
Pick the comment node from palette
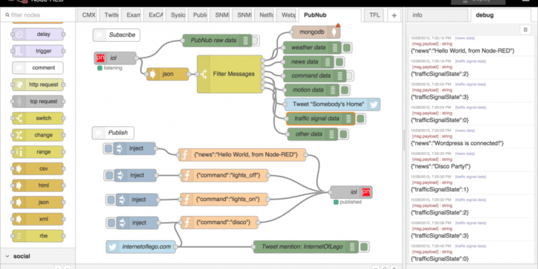38,68
